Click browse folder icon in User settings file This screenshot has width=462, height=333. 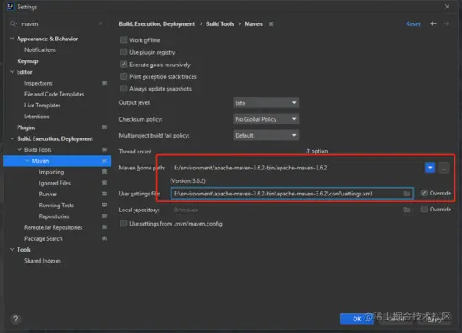point(407,194)
